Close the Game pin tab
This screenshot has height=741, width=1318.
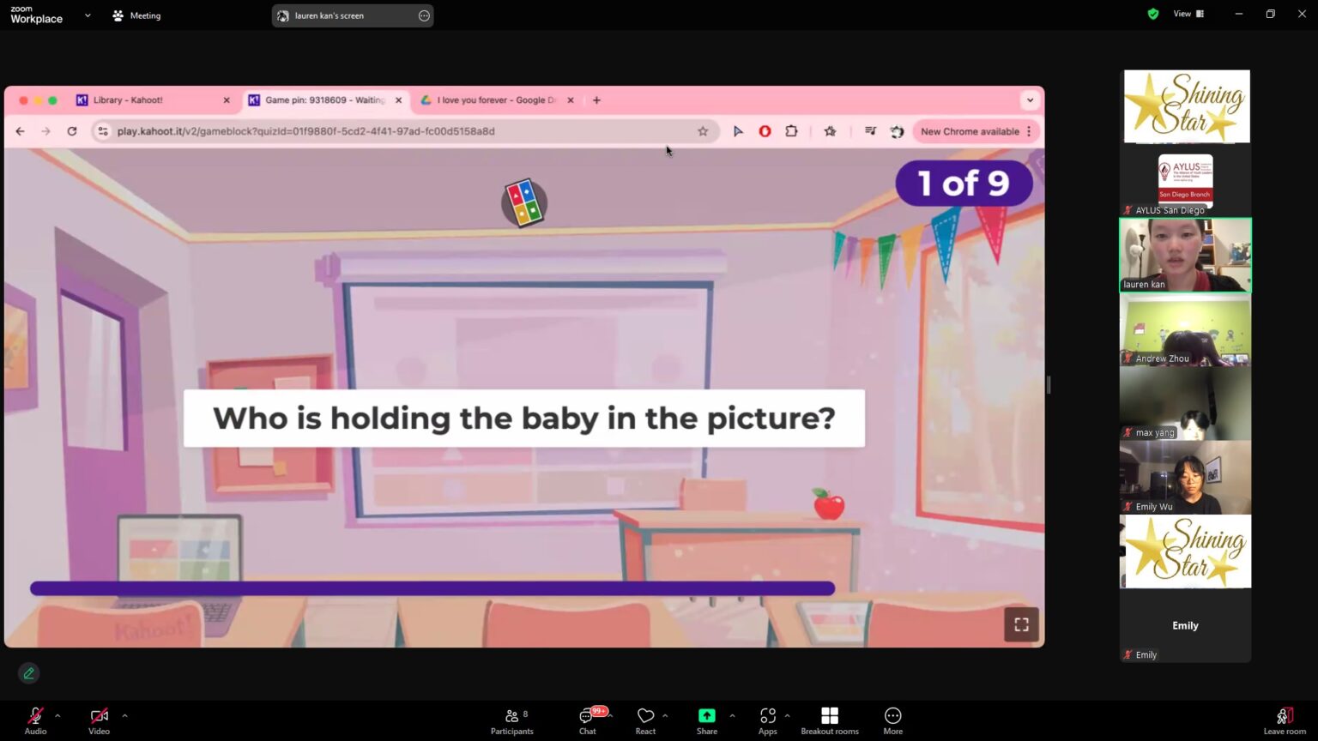click(398, 100)
